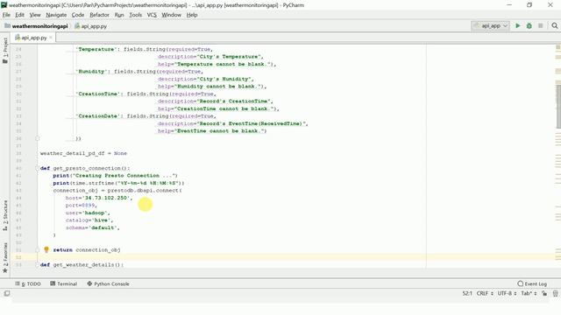Screen dimensions: 561x315
Task: Open the File menu
Action: point(6,15)
